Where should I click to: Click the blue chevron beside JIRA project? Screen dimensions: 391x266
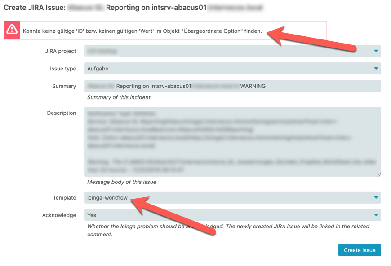376,51
